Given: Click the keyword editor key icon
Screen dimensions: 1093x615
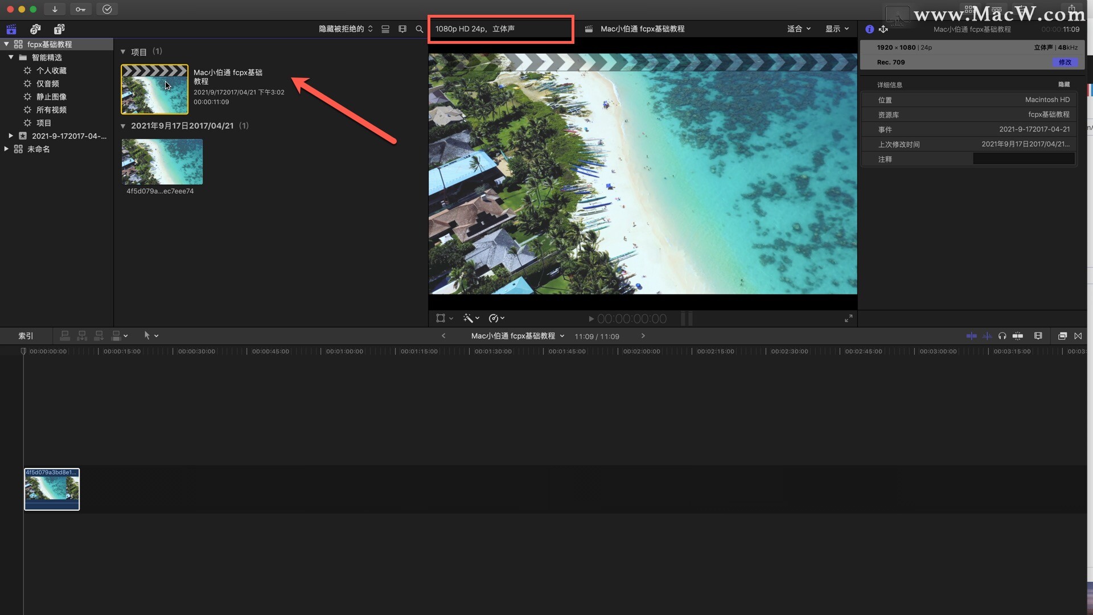Looking at the screenshot, I should click(80, 9).
